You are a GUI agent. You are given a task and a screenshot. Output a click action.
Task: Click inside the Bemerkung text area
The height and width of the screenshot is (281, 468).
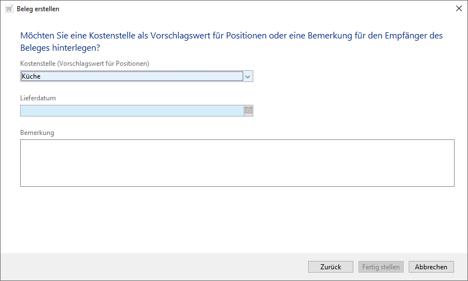click(x=237, y=163)
